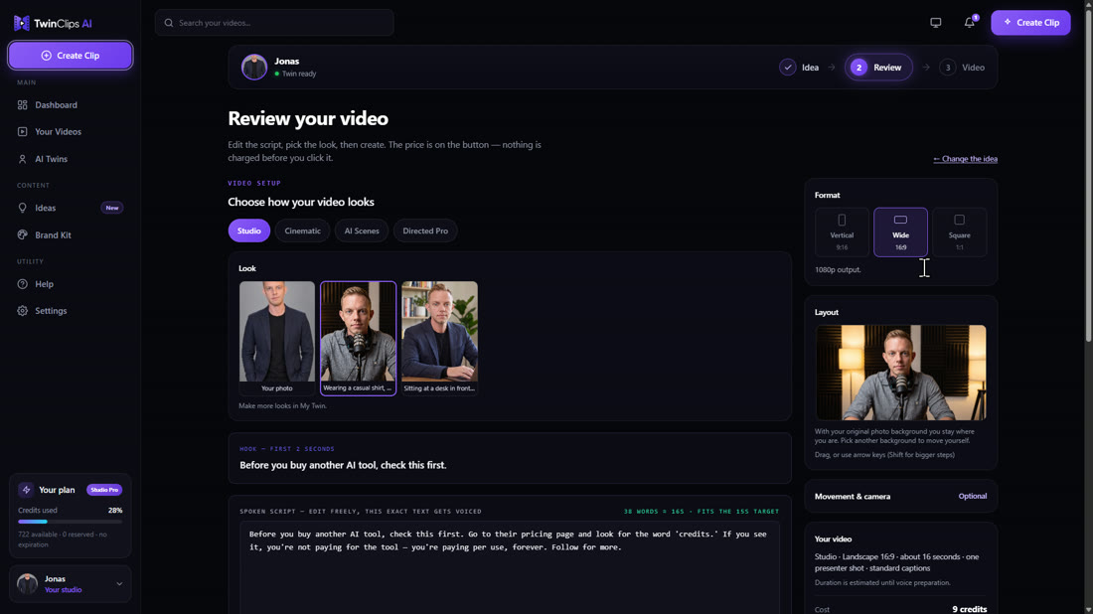1093x614 pixels.
Task: Switch to the Directed Pro style tab
Action: (x=425, y=230)
